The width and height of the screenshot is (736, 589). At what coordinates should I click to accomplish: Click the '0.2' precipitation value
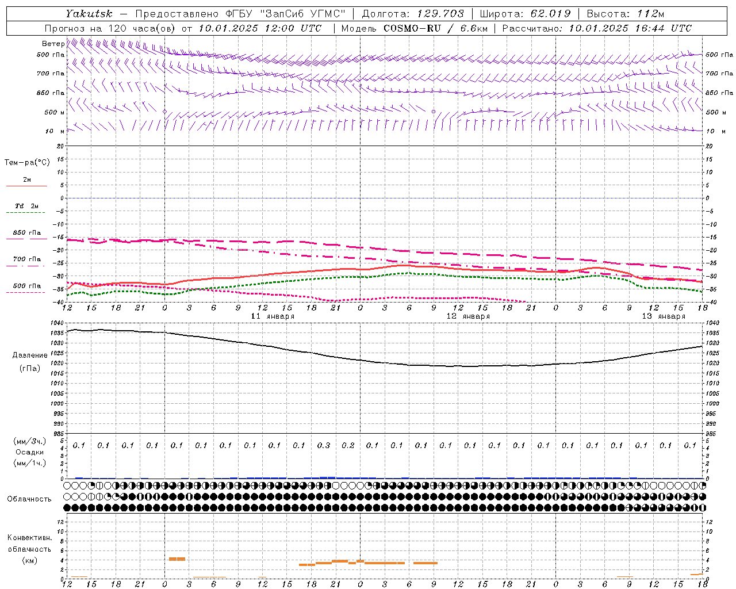pyautogui.click(x=348, y=446)
